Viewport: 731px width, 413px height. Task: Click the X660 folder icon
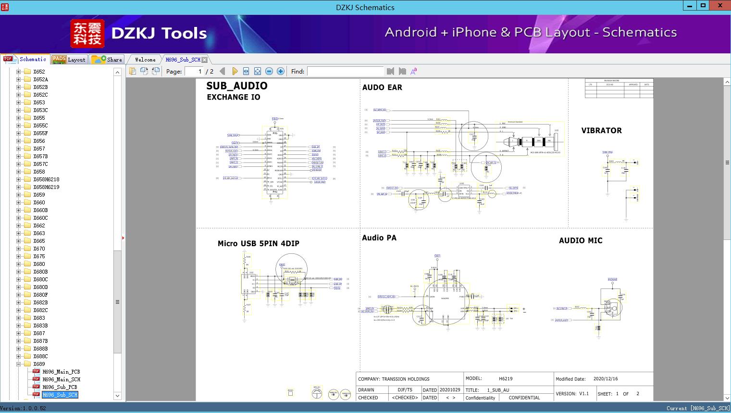click(27, 202)
